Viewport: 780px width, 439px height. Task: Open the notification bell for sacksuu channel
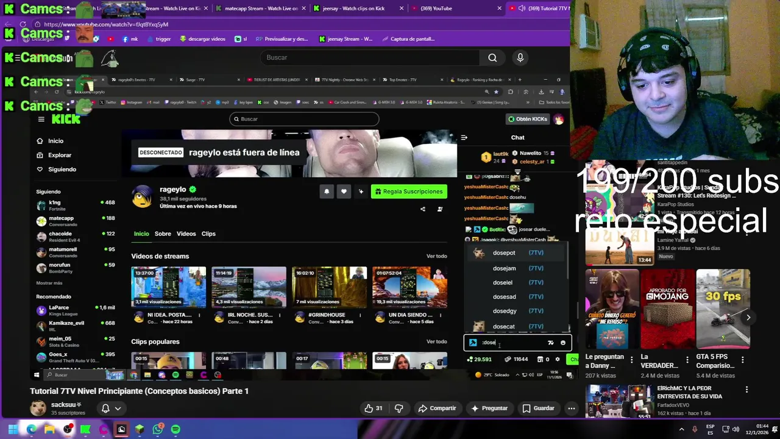(x=111, y=408)
